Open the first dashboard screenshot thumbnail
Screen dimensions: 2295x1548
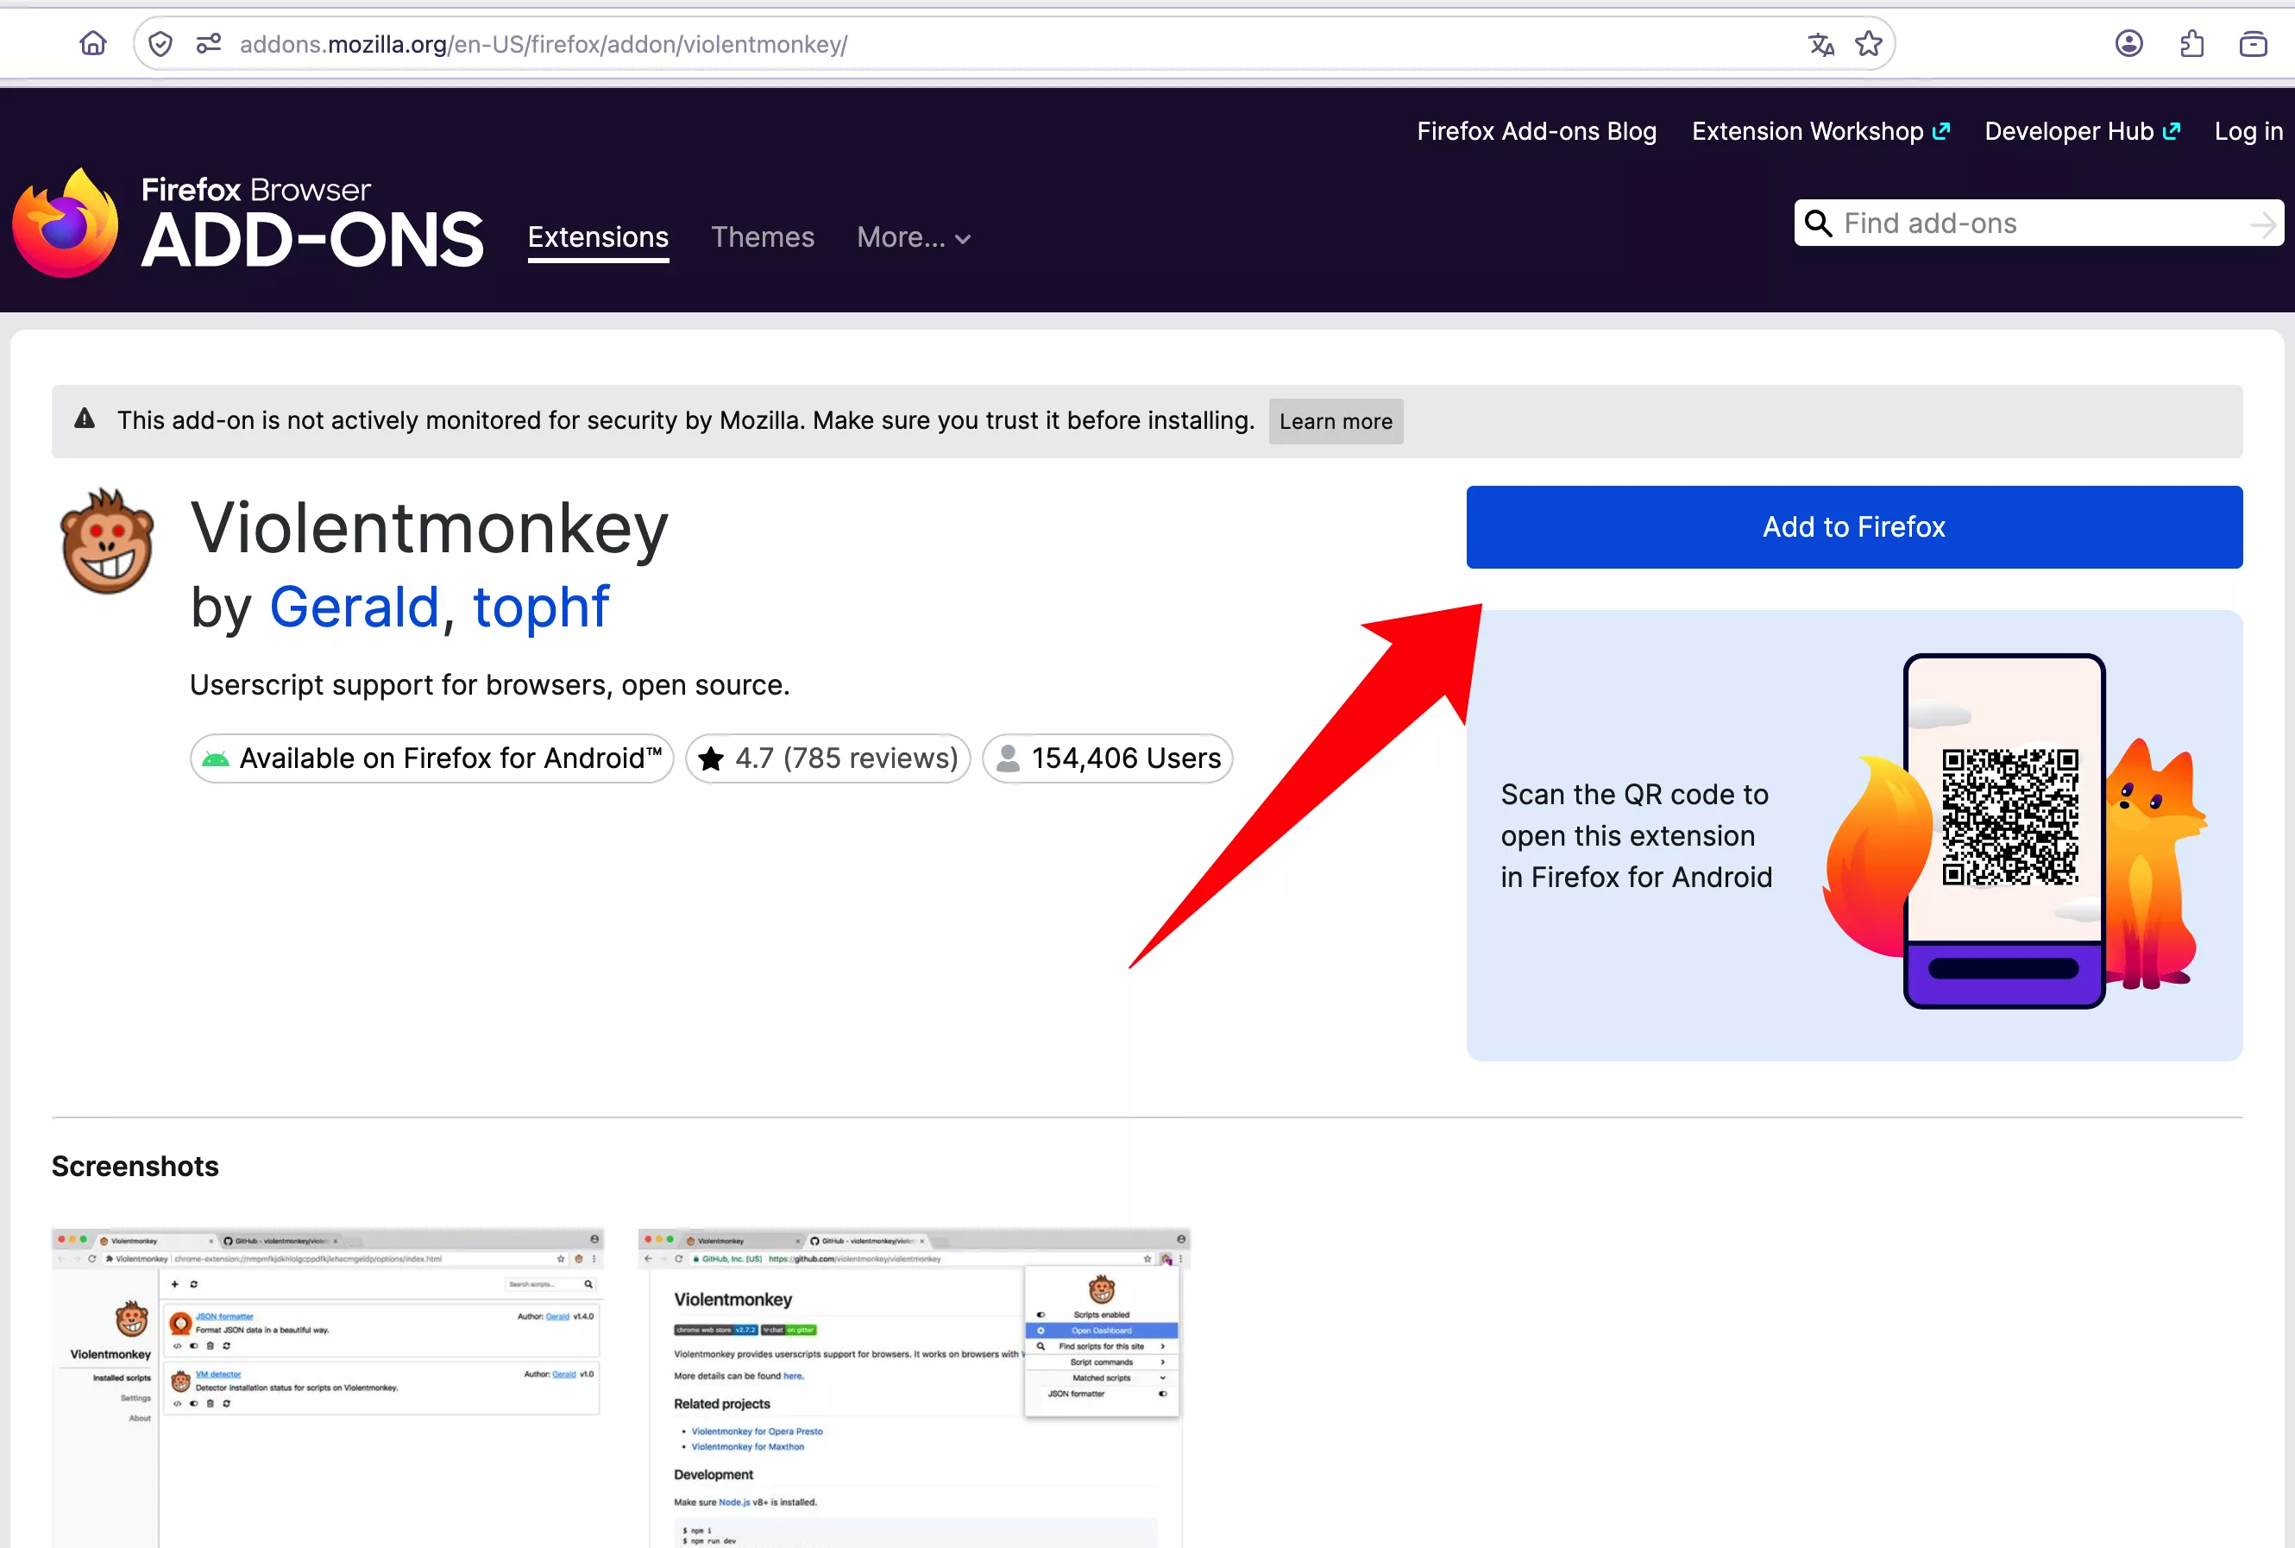tap(328, 1388)
